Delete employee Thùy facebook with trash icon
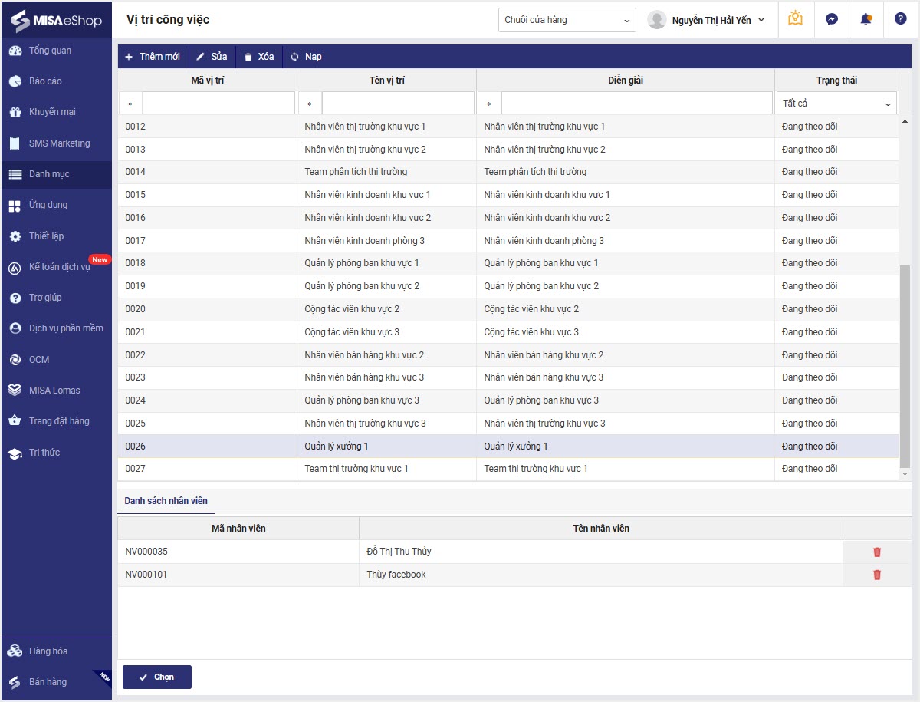 click(877, 575)
